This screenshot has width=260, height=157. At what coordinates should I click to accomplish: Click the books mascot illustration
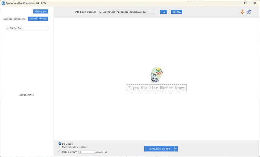click(x=157, y=75)
